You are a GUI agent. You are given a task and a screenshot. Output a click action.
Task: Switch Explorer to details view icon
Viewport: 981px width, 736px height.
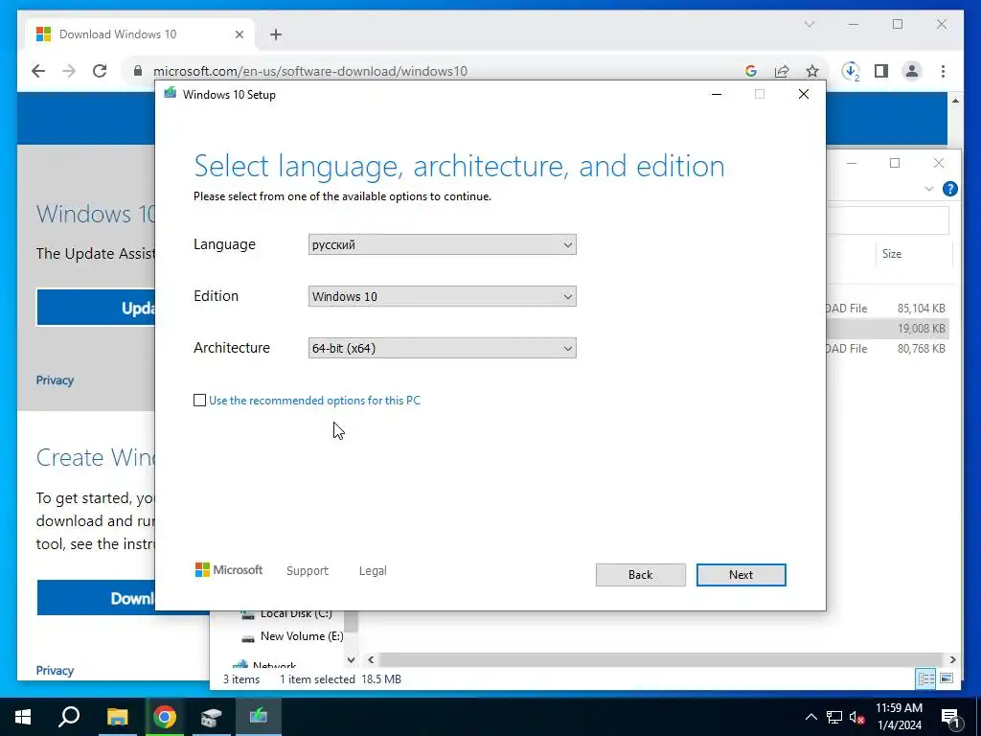click(x=925, y=678)
